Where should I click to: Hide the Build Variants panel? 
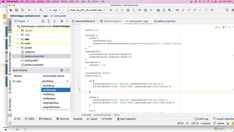click(x=67, y=70)
